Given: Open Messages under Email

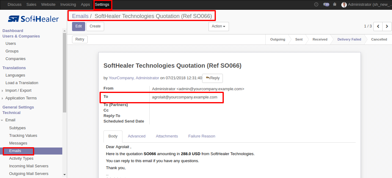Looking at the screenshot, I should [18, 143].
